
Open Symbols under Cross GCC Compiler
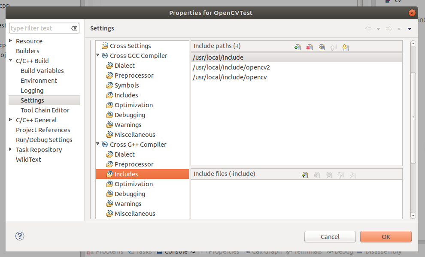(x=127, y=85)
